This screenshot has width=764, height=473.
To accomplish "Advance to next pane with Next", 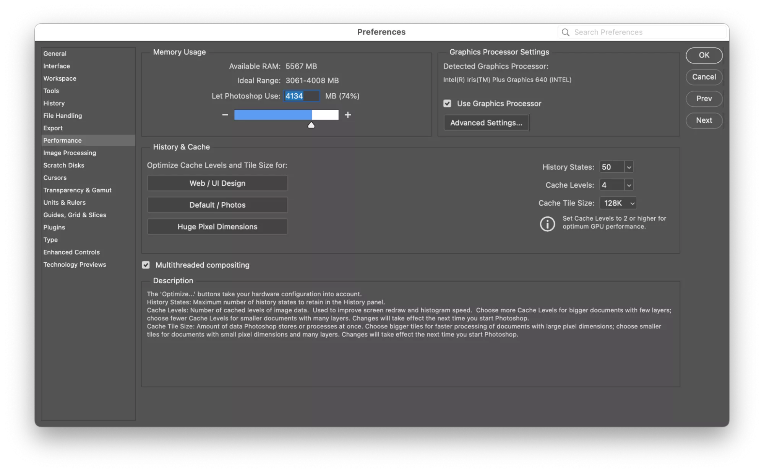I will pos(704,120).
